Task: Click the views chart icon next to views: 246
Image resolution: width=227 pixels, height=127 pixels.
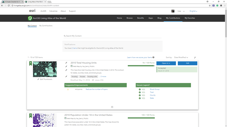Action: (x=93, y=80)
